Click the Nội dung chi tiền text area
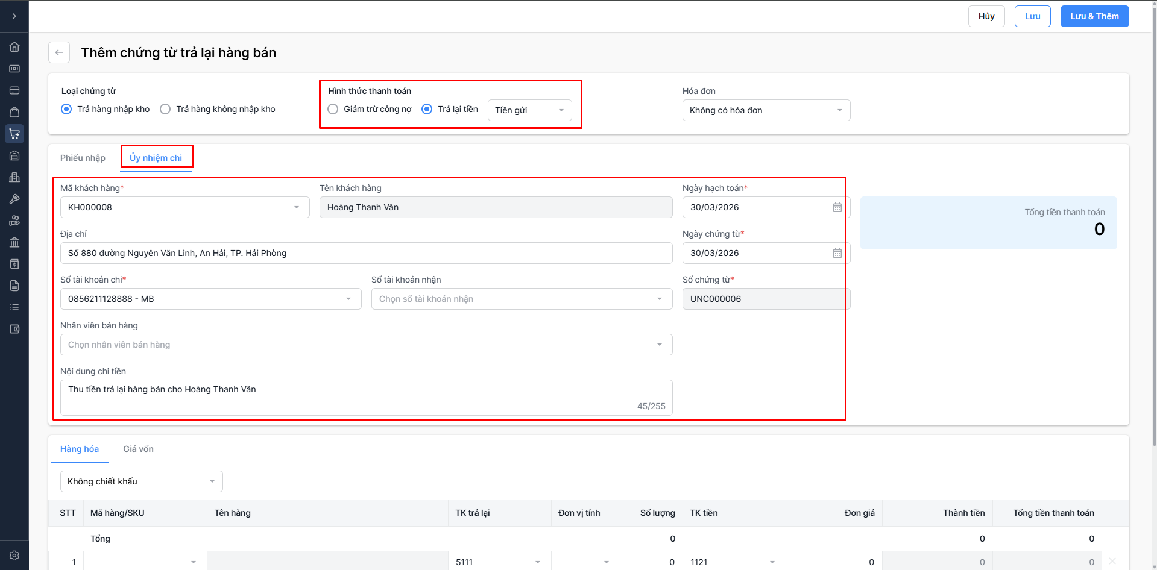 point(366,397)
